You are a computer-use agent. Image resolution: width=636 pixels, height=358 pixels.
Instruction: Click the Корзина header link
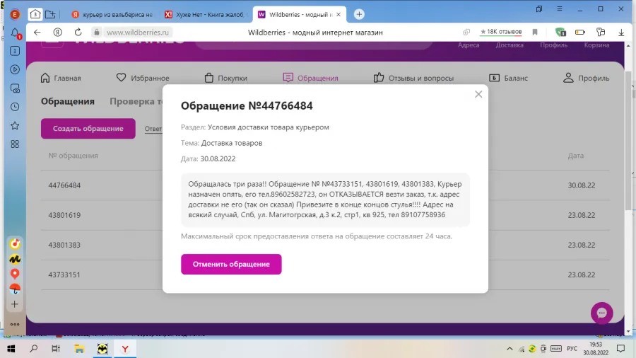point(596,45)
